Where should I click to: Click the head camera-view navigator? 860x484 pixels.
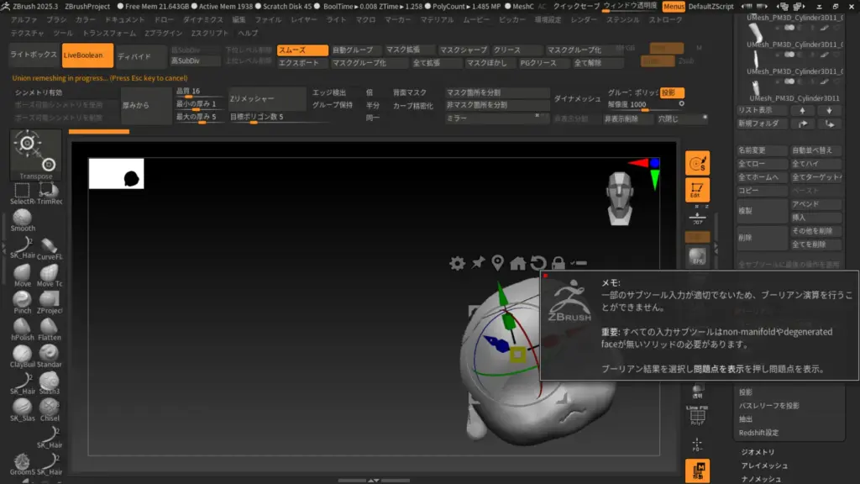coord(620,198)
